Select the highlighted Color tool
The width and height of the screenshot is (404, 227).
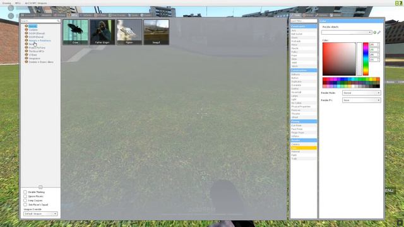[x=304, y=148]
